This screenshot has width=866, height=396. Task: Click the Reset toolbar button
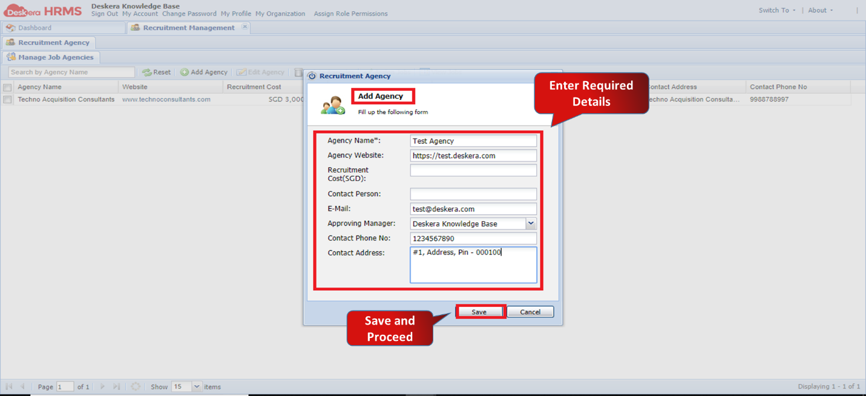pos(156,72)
